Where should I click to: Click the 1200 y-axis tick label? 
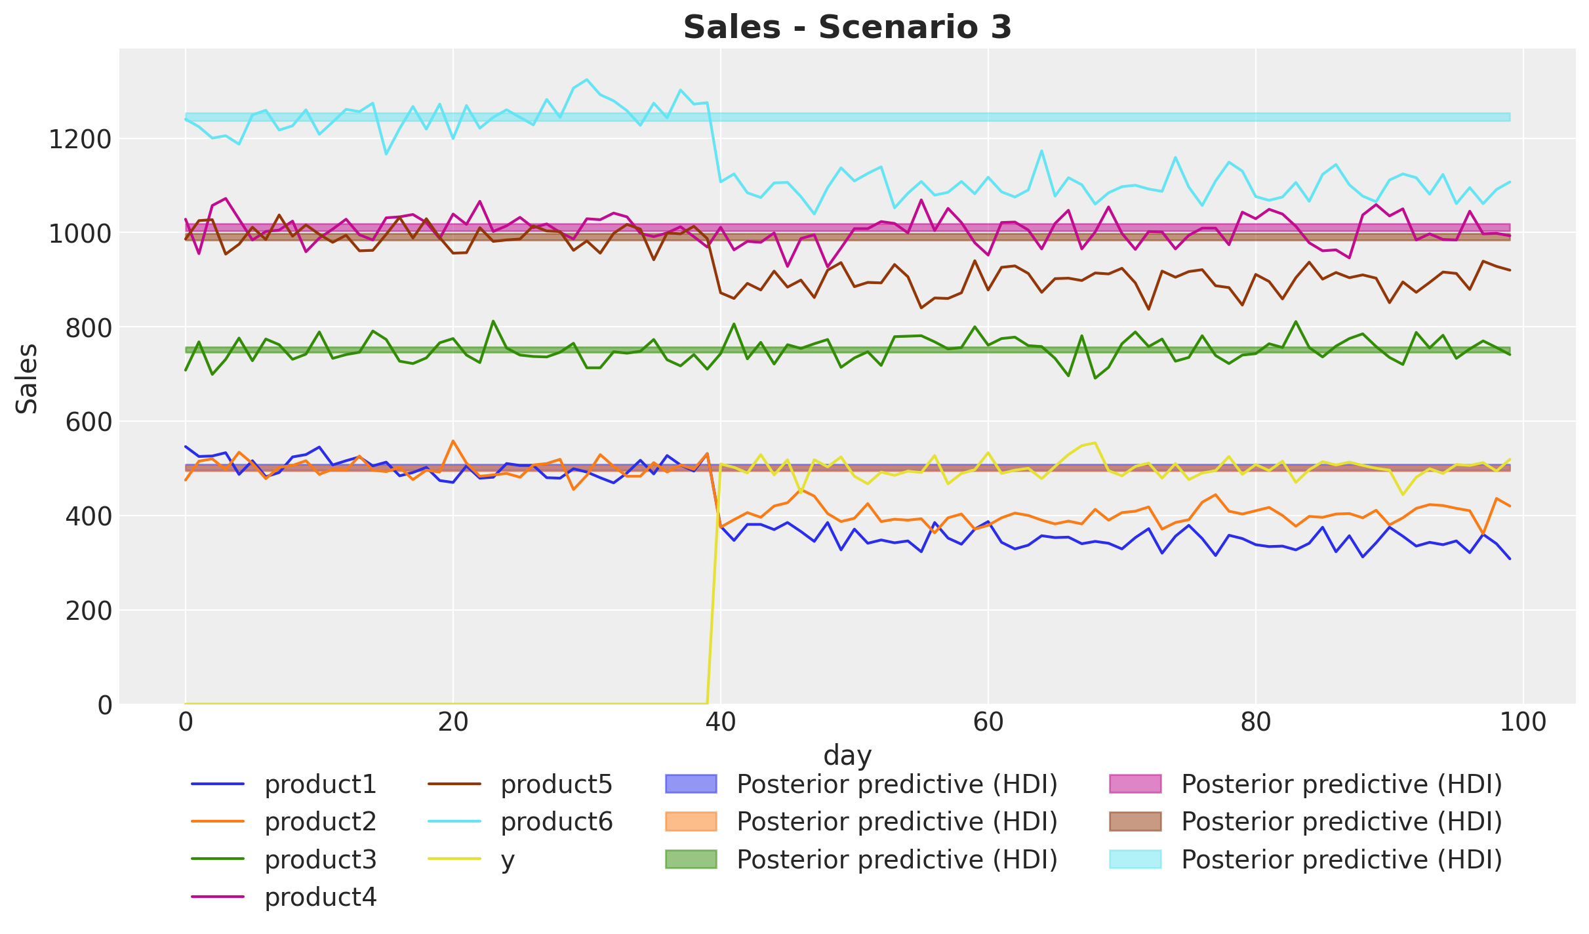click(80, 140)
